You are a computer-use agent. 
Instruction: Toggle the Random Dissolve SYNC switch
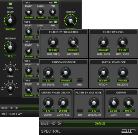(x=80, y=80)
